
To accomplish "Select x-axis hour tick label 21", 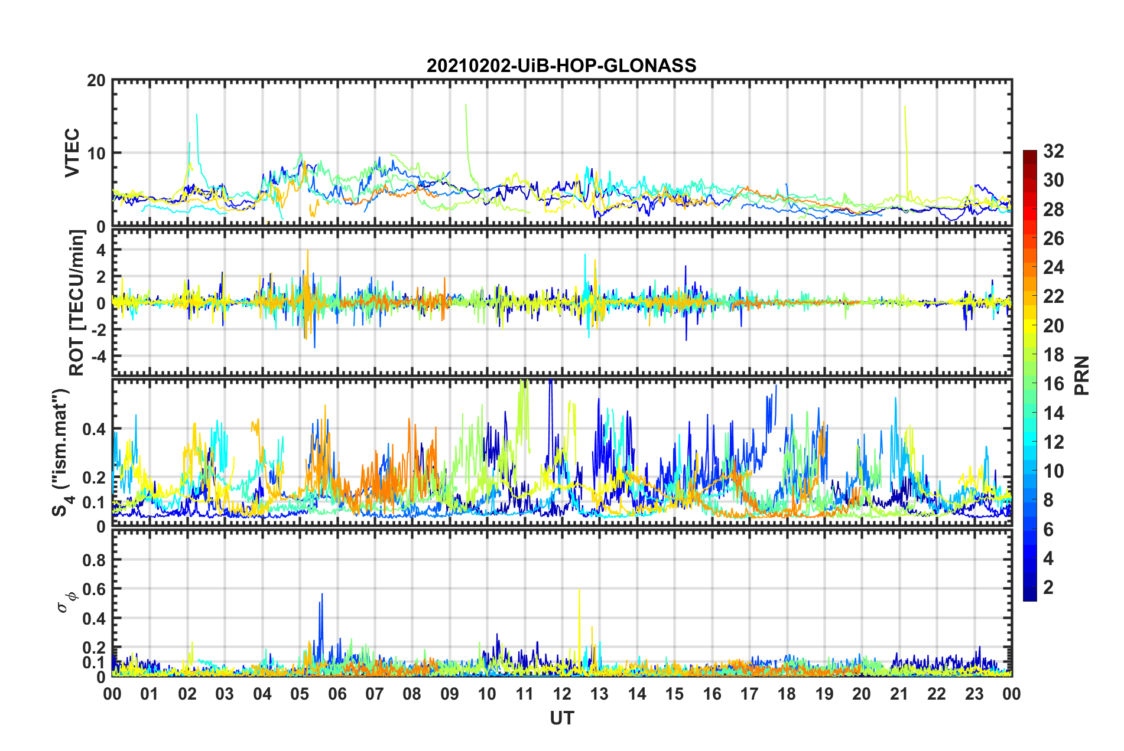I will click(899, 694).
